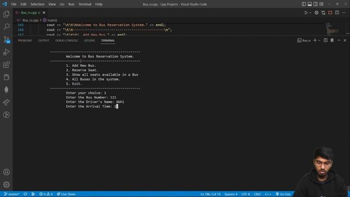Click Ln 186, Col 19 indicator
This screenshot has height=197, width=350.
[x=210, y=194]
